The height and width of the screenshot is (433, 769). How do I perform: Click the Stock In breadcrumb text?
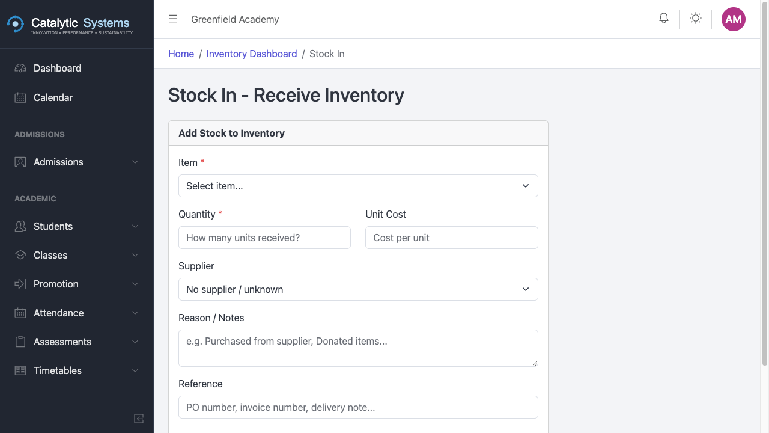(x=327, y=54)
